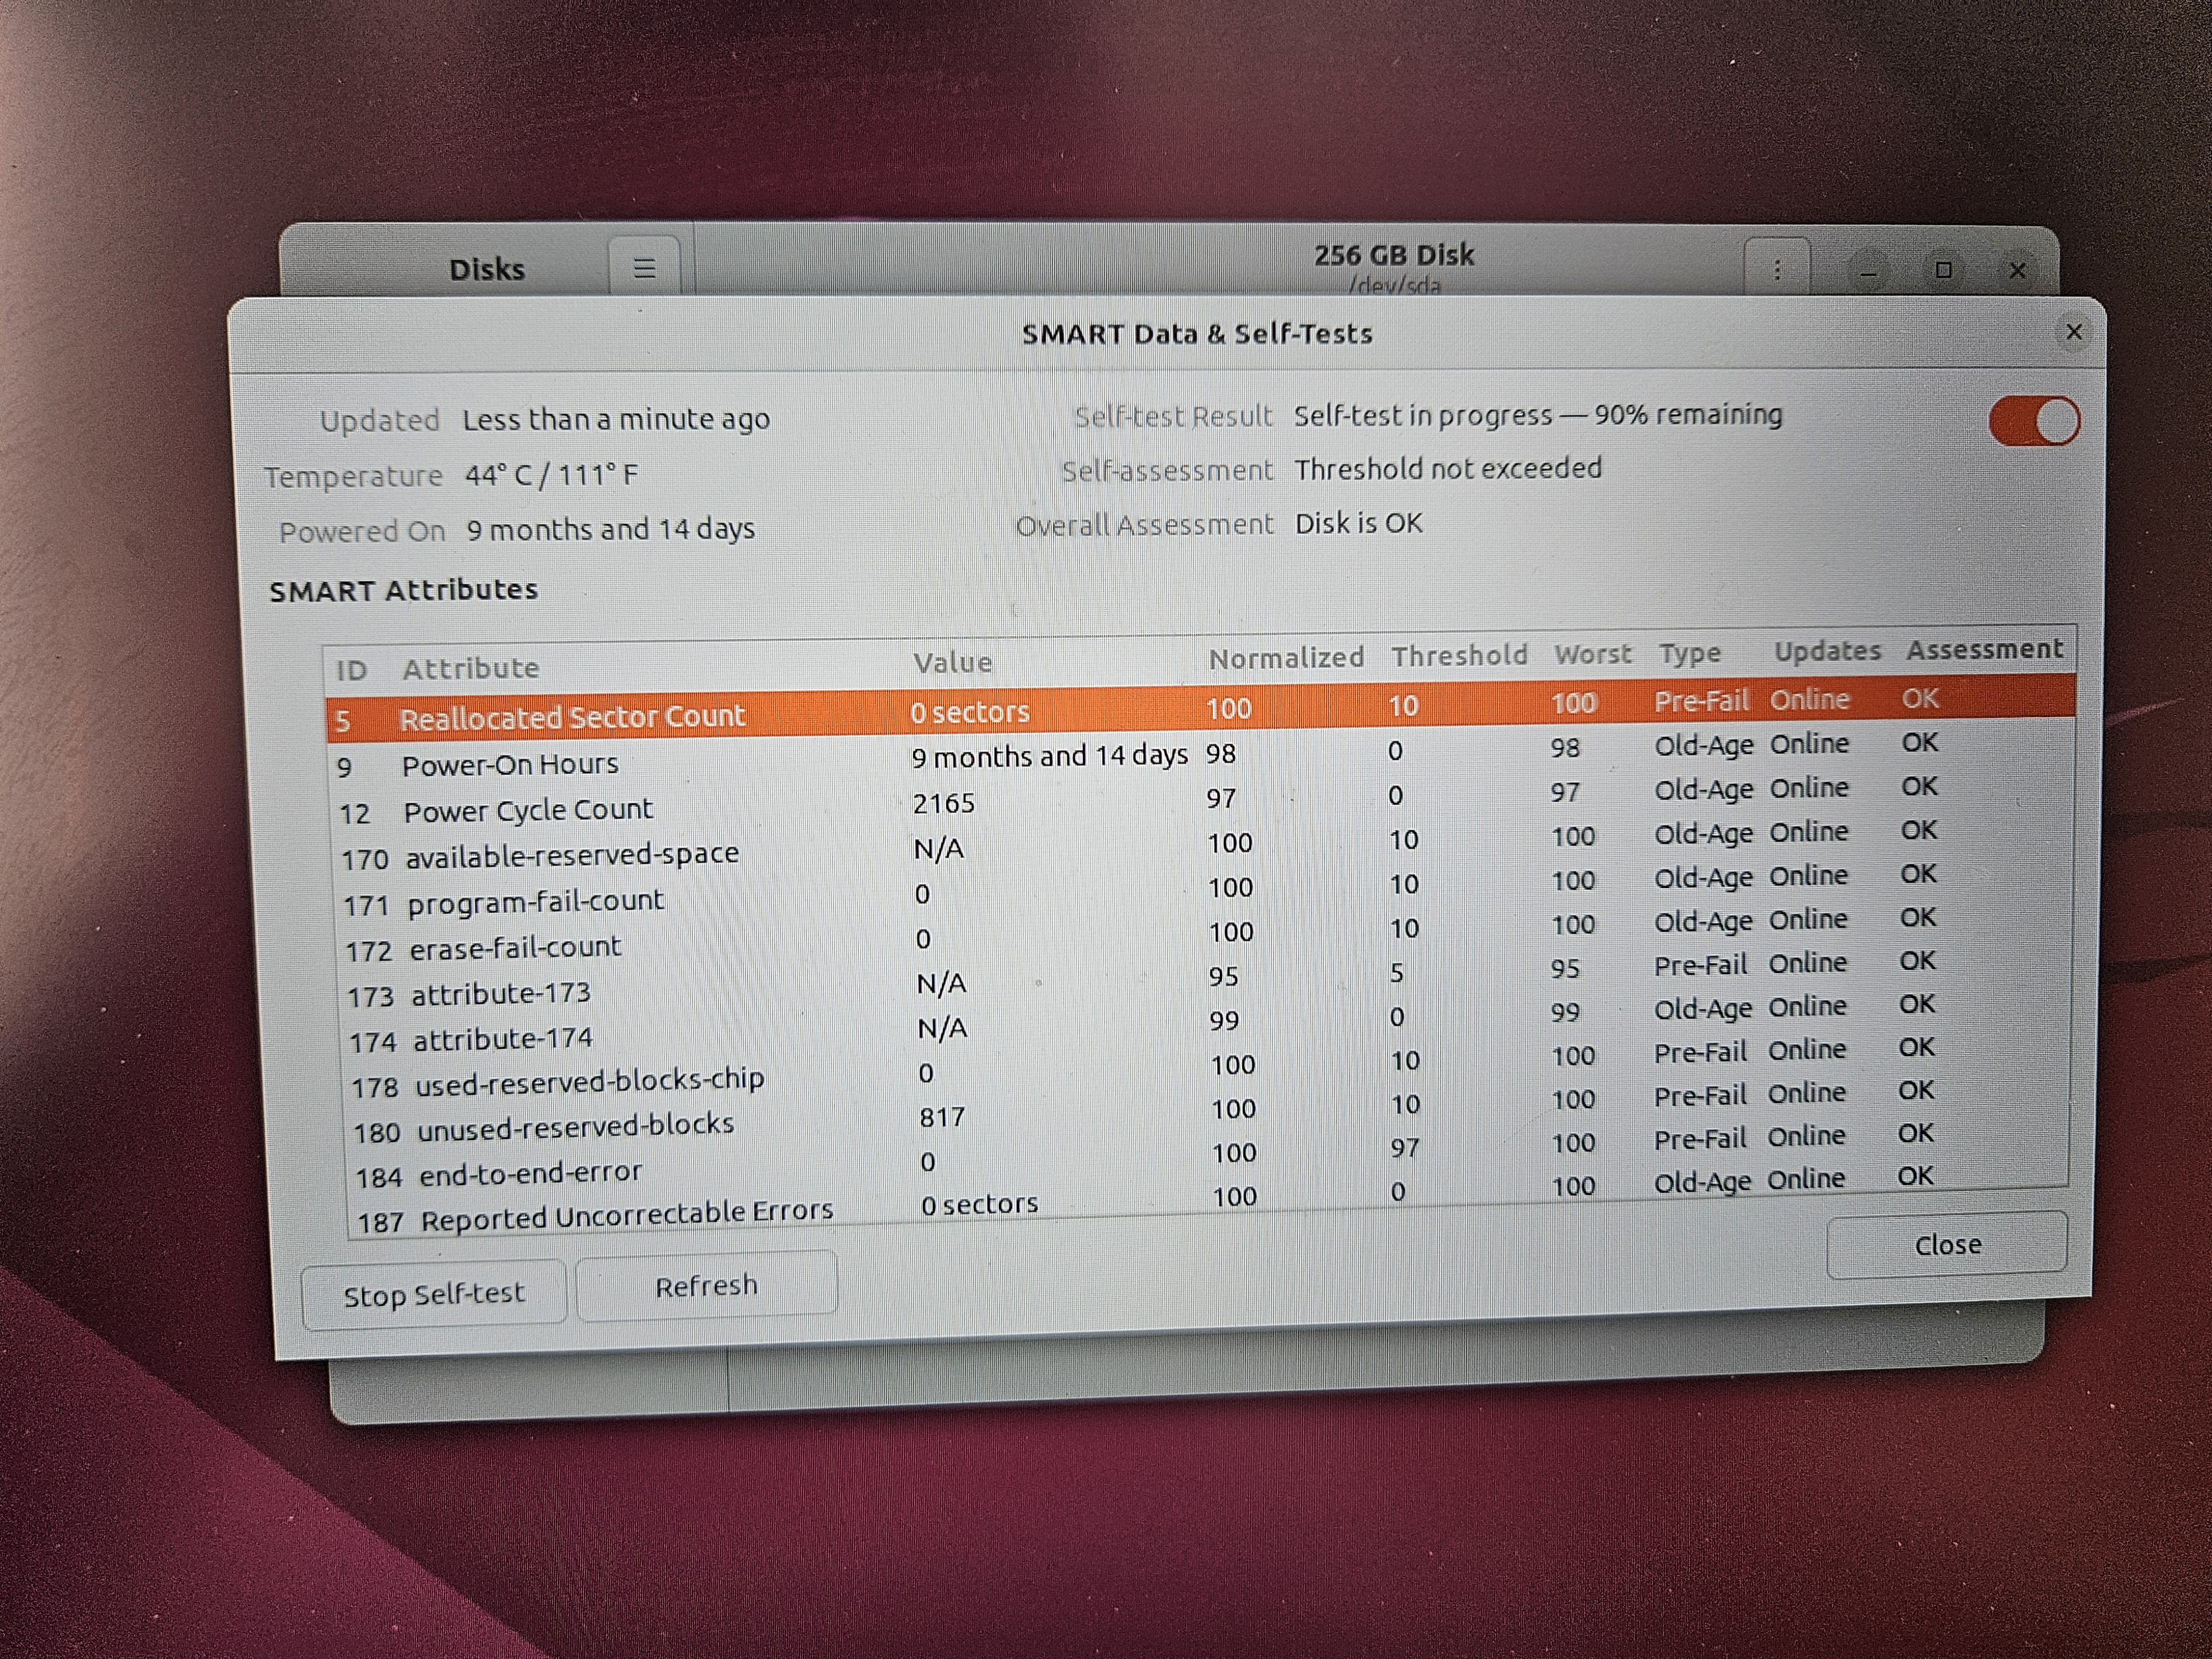Click the '0 sectors' value of Reallocated Sector Count
This screenshot has width=2212, height=1659.
pos(969,712)
